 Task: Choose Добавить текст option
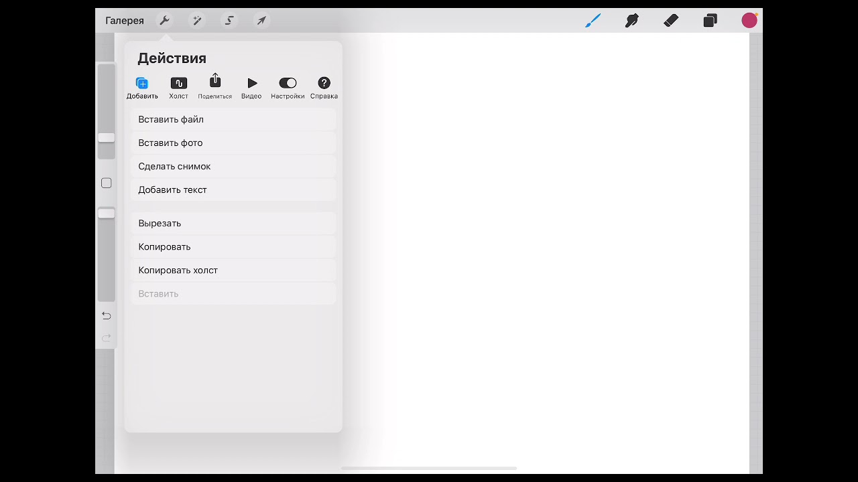point(233,189)
